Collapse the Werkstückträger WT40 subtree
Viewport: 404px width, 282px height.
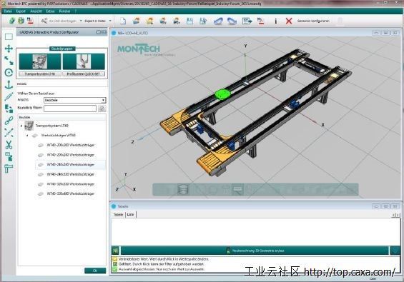(x=27, y=136)
